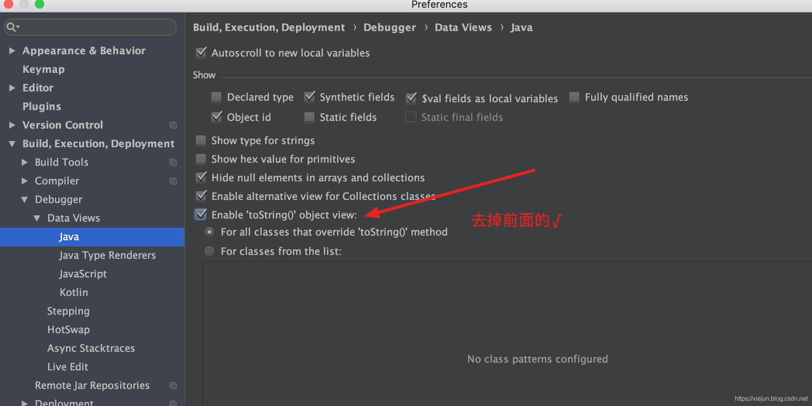Screen dimensions: 812x406
Task: Open Kotlin data views settings
Action: coord(74,292)
